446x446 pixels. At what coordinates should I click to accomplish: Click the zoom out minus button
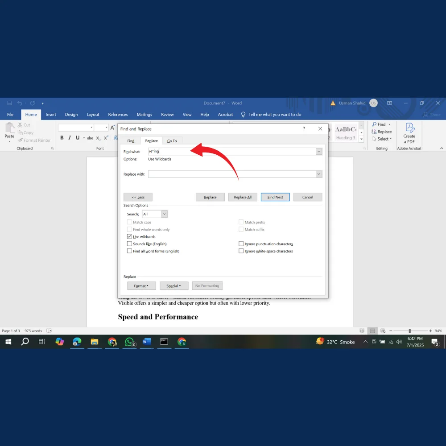pyautogui.click(x=391, y=330)
